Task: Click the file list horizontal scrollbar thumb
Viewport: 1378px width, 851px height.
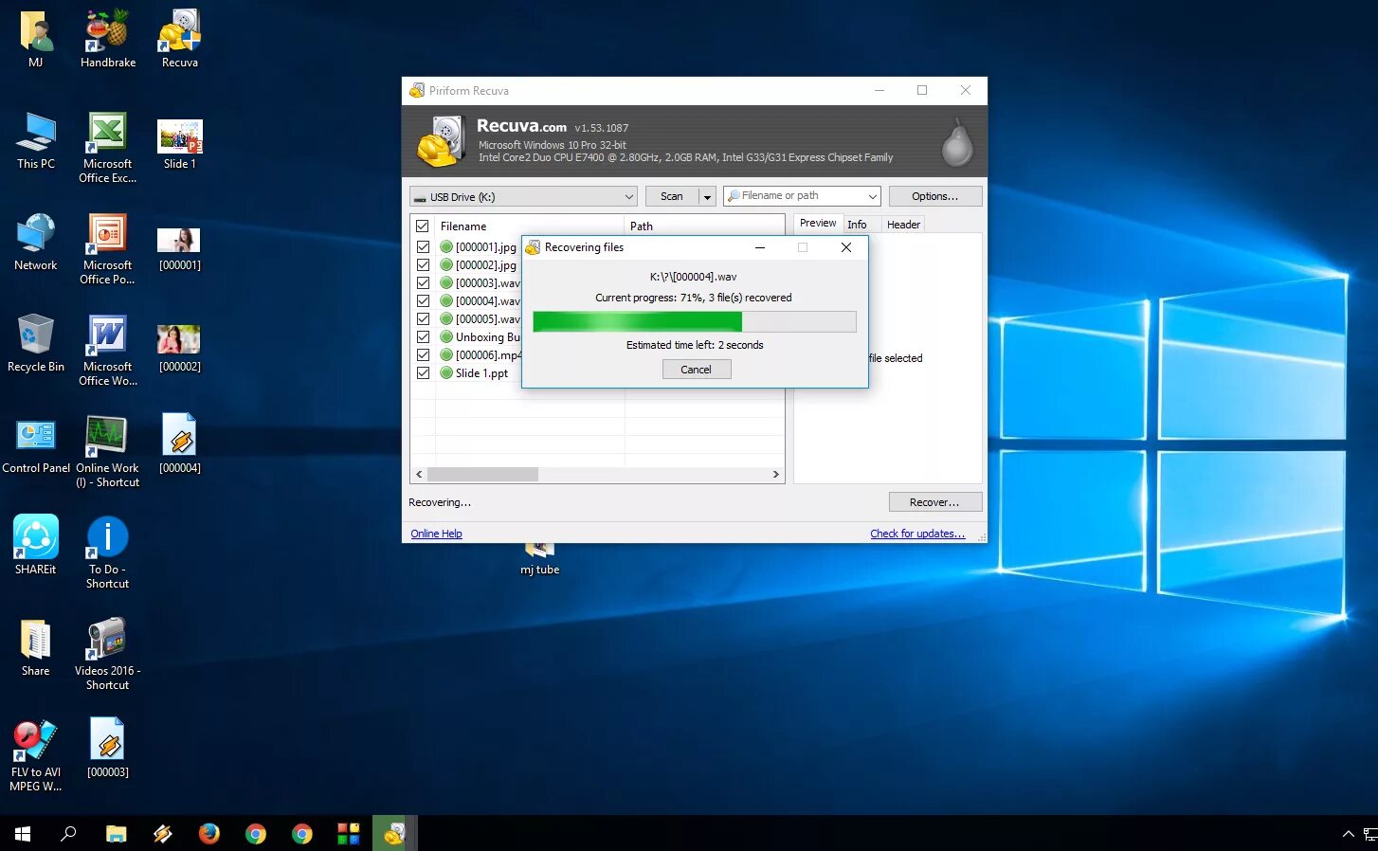Action: tap(482, 474)
